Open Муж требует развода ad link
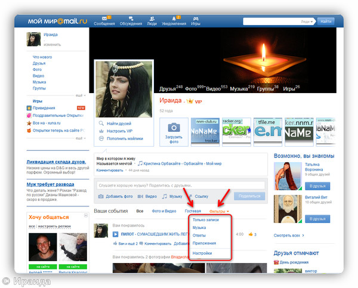 click(50, 184)
